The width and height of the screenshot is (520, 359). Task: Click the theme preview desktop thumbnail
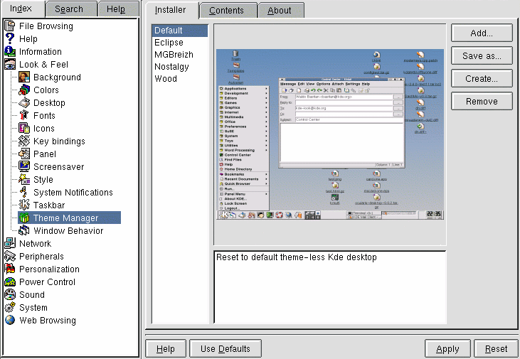(x=329, y=133)
